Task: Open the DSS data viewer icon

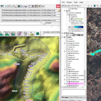Action: click(43, 6)
